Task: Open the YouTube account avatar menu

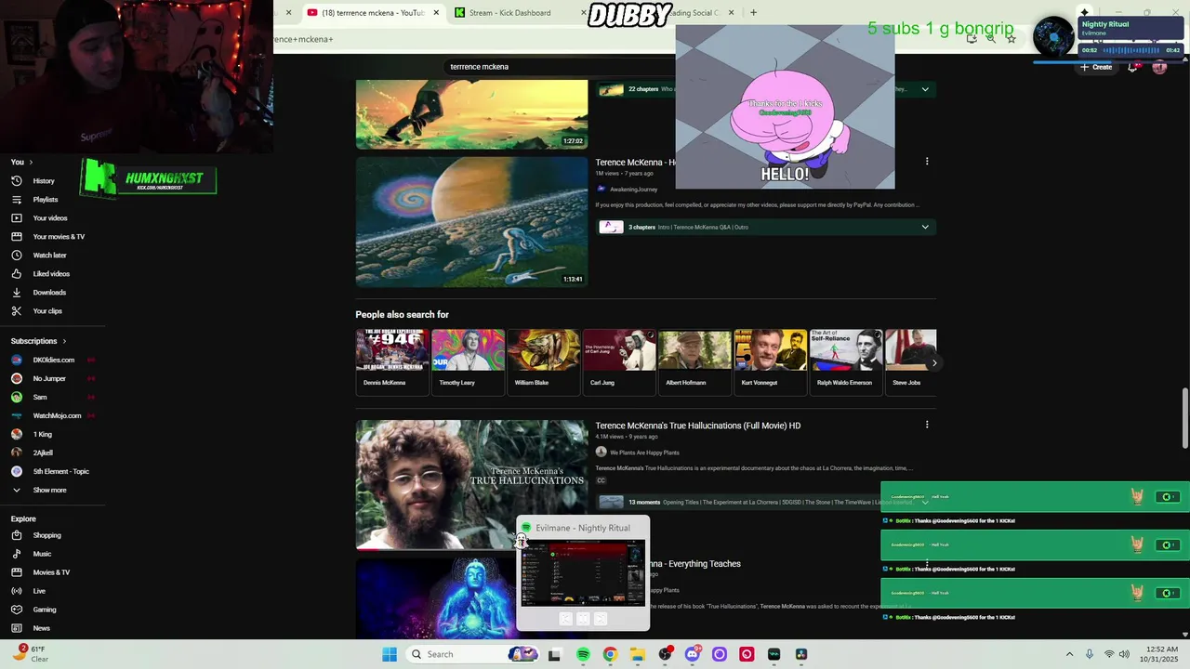Action: 1159,67
